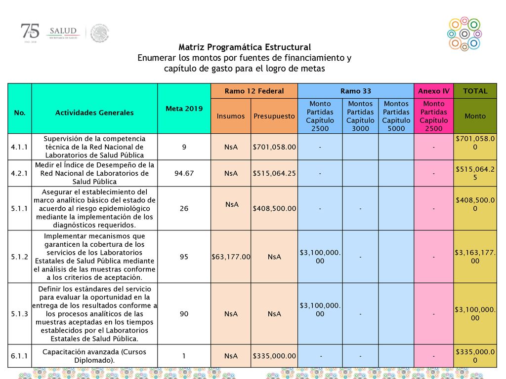Click activity 'Implementar mecanismos que garanticen la cobertura'
This screenshot has height=379, width=506.
(94, 257)
